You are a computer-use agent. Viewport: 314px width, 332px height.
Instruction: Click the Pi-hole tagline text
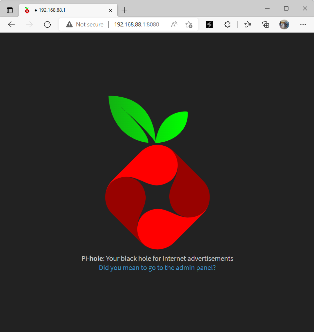tap(157, 259)
